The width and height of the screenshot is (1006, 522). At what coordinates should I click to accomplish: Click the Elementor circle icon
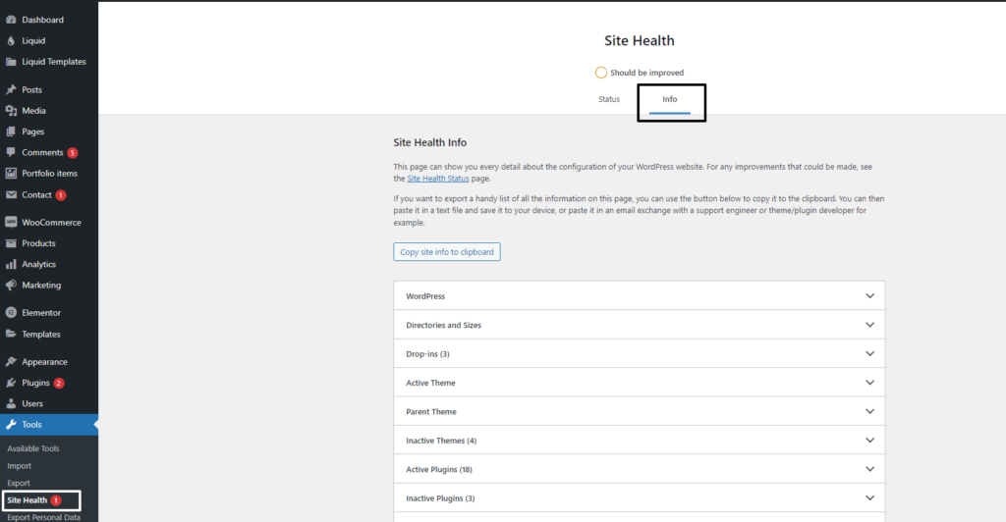pos(11,313)
